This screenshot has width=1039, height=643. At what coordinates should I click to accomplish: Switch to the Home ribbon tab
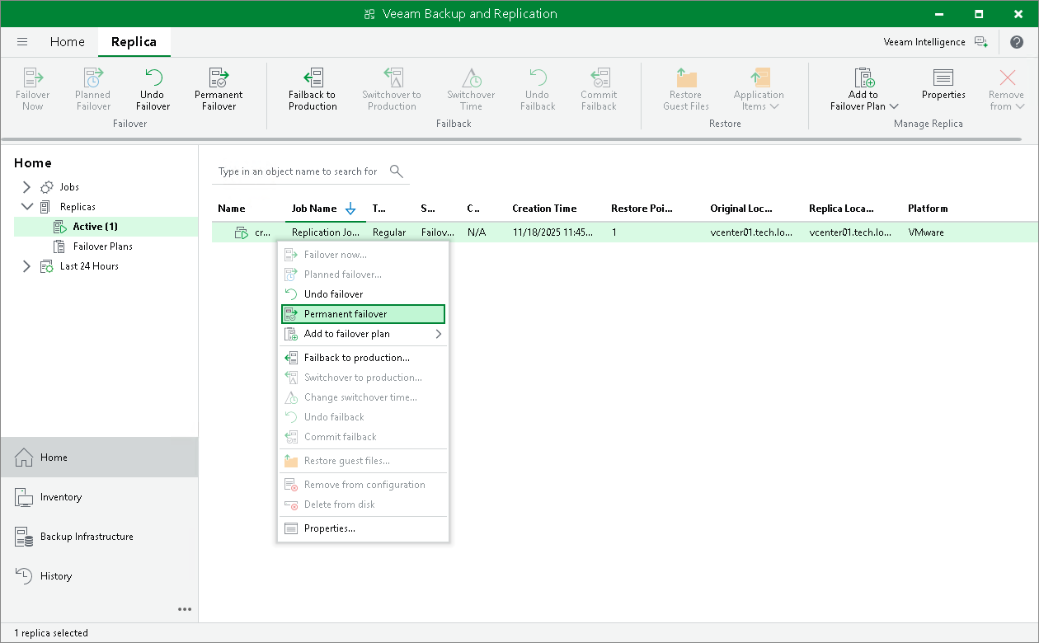coord(67,42)
